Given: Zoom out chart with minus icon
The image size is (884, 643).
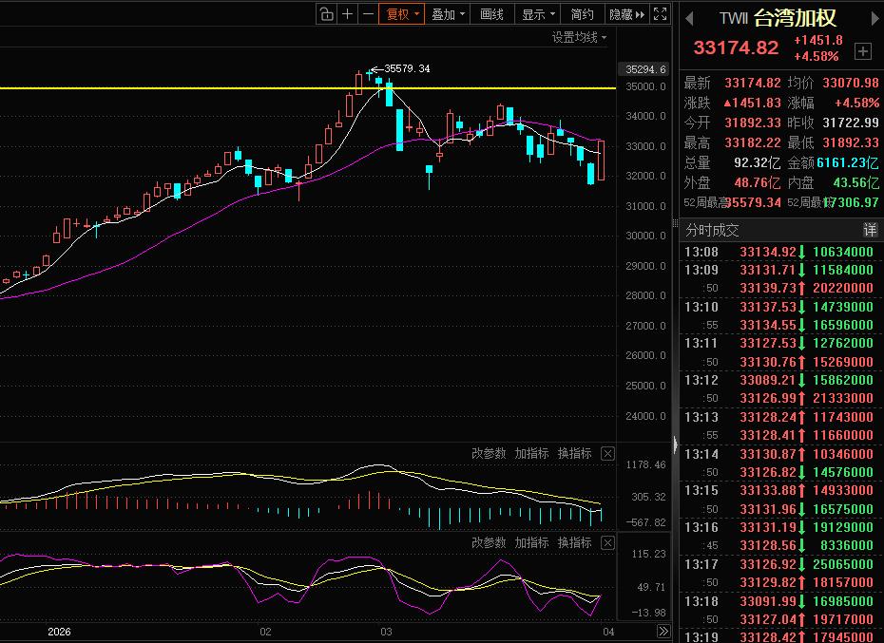Looking at the screenshot, I should (368, 14).
